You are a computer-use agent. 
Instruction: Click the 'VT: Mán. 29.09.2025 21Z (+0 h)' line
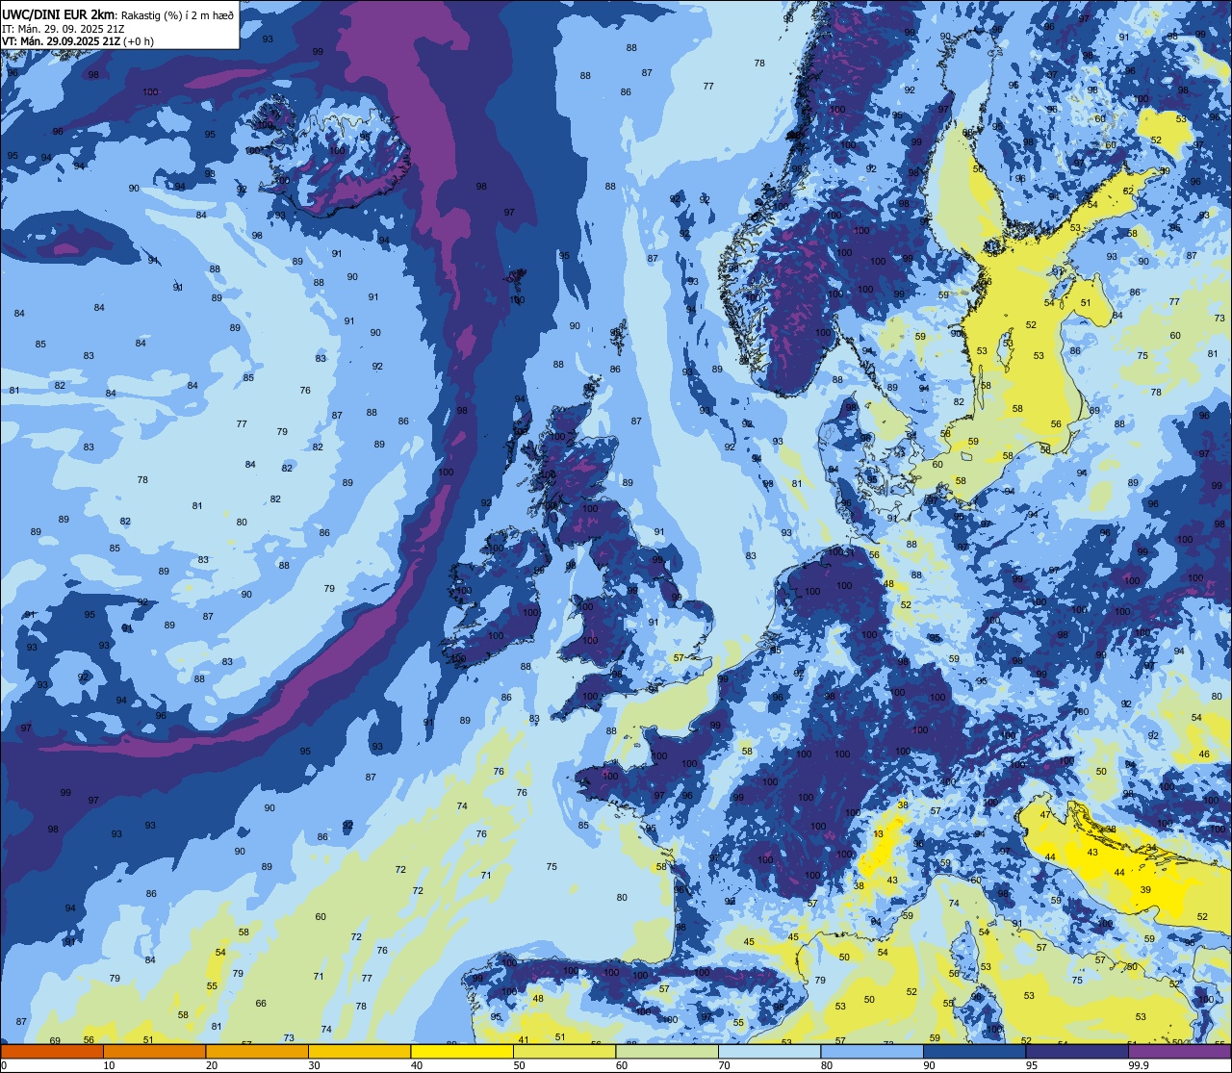click(78, 41)
